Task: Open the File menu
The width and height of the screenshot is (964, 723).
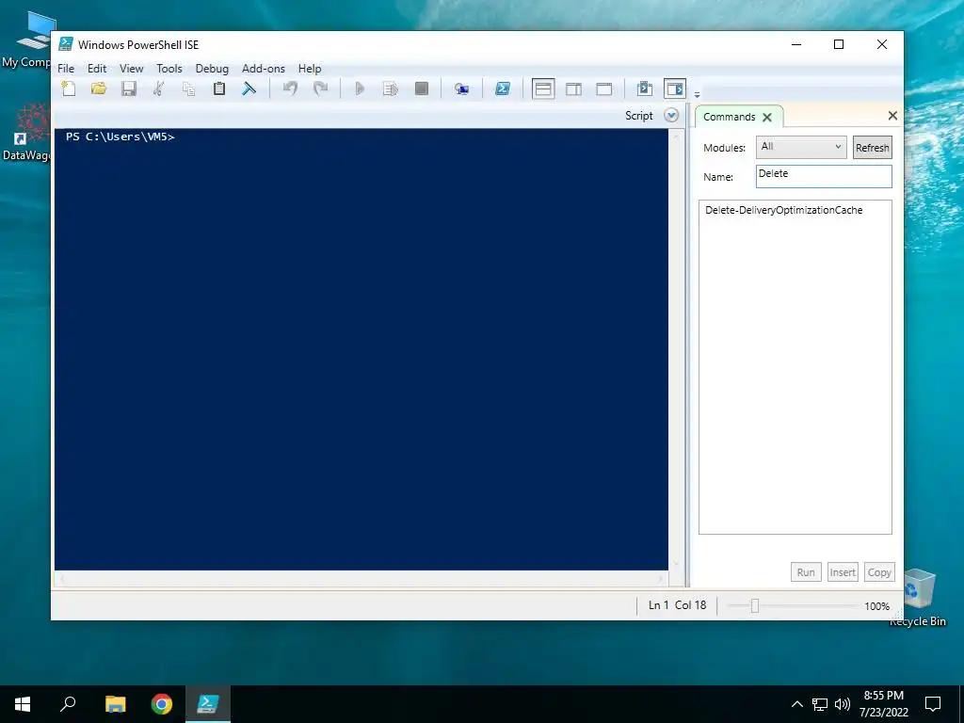Action: (66, 69)
